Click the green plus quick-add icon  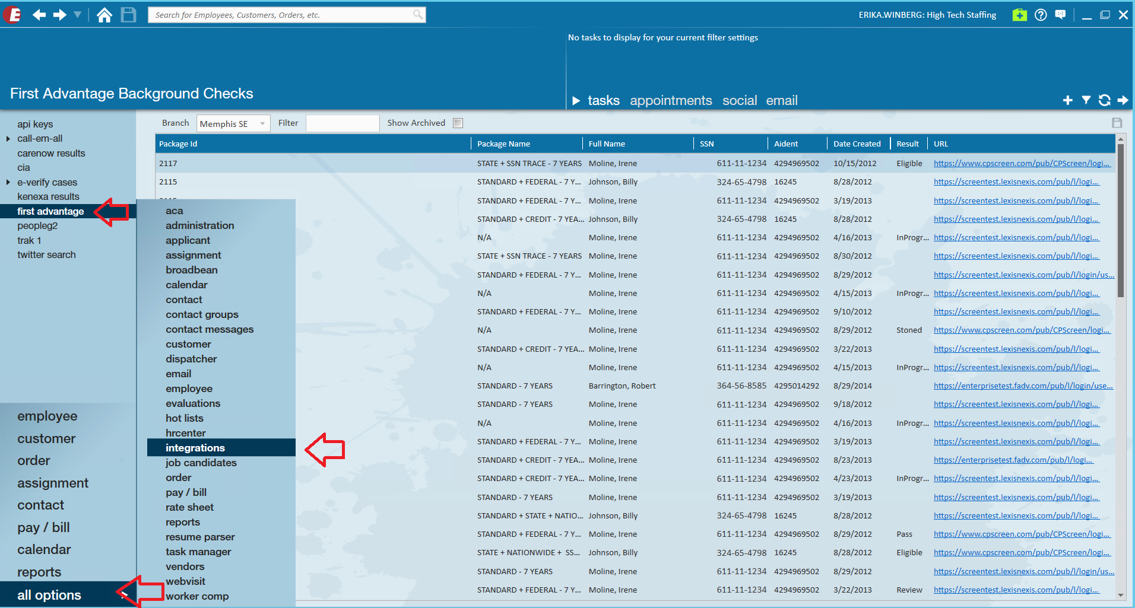1019,15
